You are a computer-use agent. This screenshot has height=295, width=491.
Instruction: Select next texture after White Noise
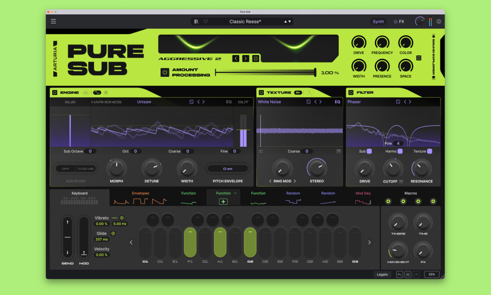[x=320, y=102]
